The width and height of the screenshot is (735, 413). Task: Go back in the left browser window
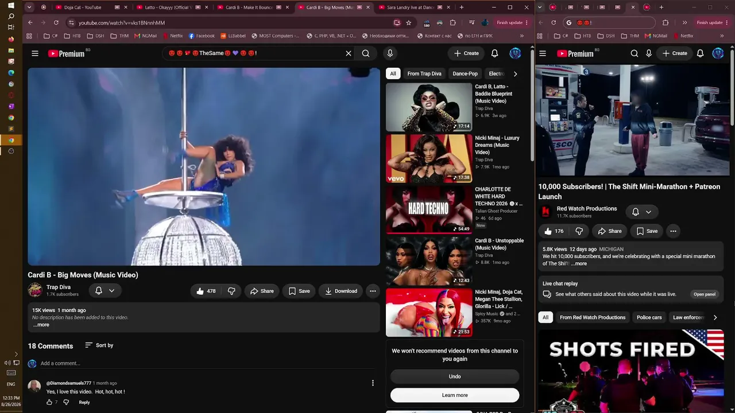pos(30,22)
